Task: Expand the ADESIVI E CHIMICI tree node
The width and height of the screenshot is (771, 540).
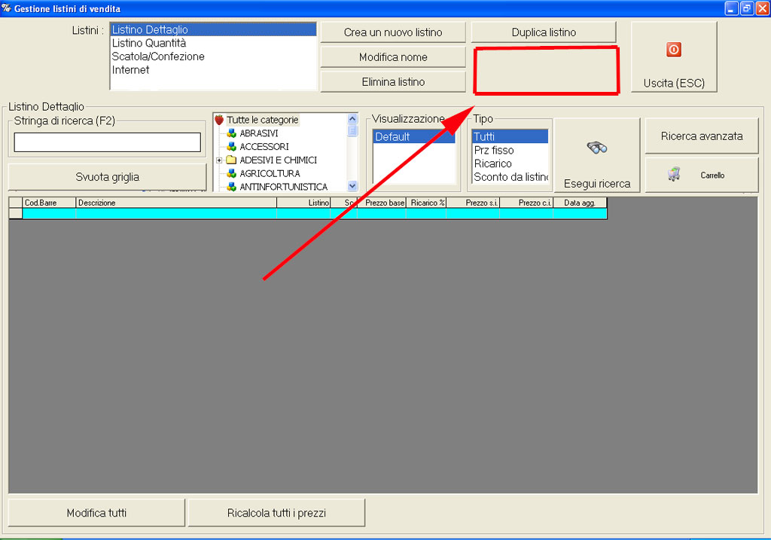Action: coord(219,160)
